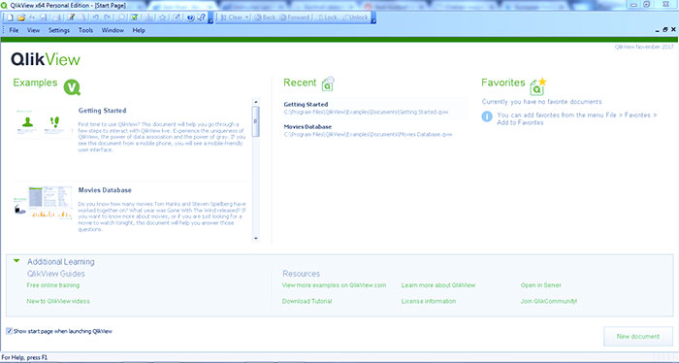Click the Help Topics blue question icon
Viewport: 679px width, 363px height.
pyautogui.click(x=190, y=17)
